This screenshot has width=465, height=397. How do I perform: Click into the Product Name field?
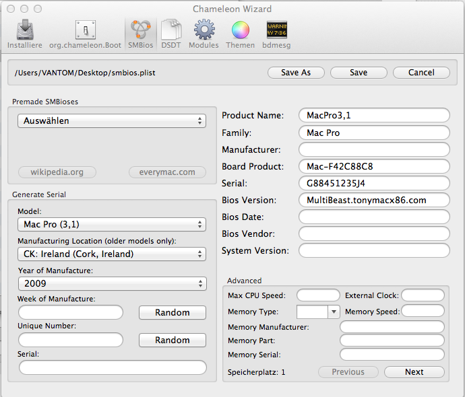374,116
